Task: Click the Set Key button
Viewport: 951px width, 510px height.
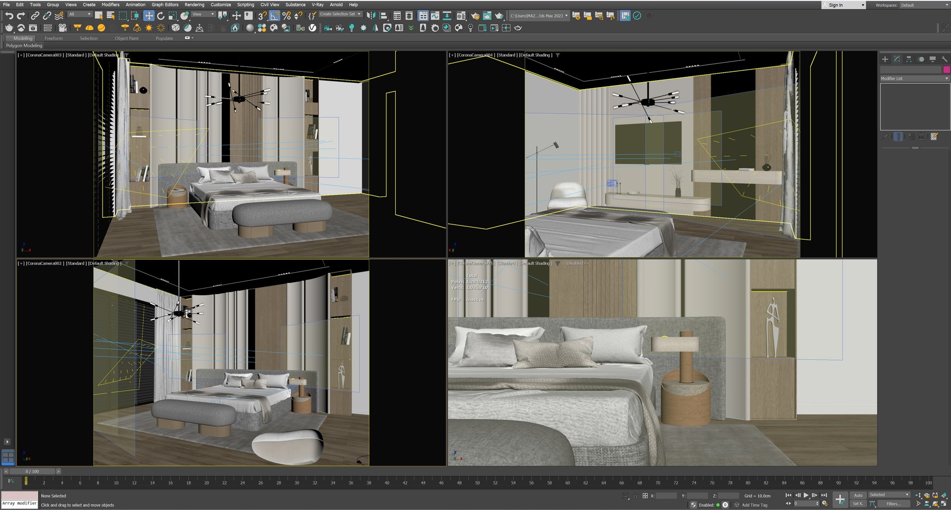Action: pyautogui.click(x=858, y=504)
